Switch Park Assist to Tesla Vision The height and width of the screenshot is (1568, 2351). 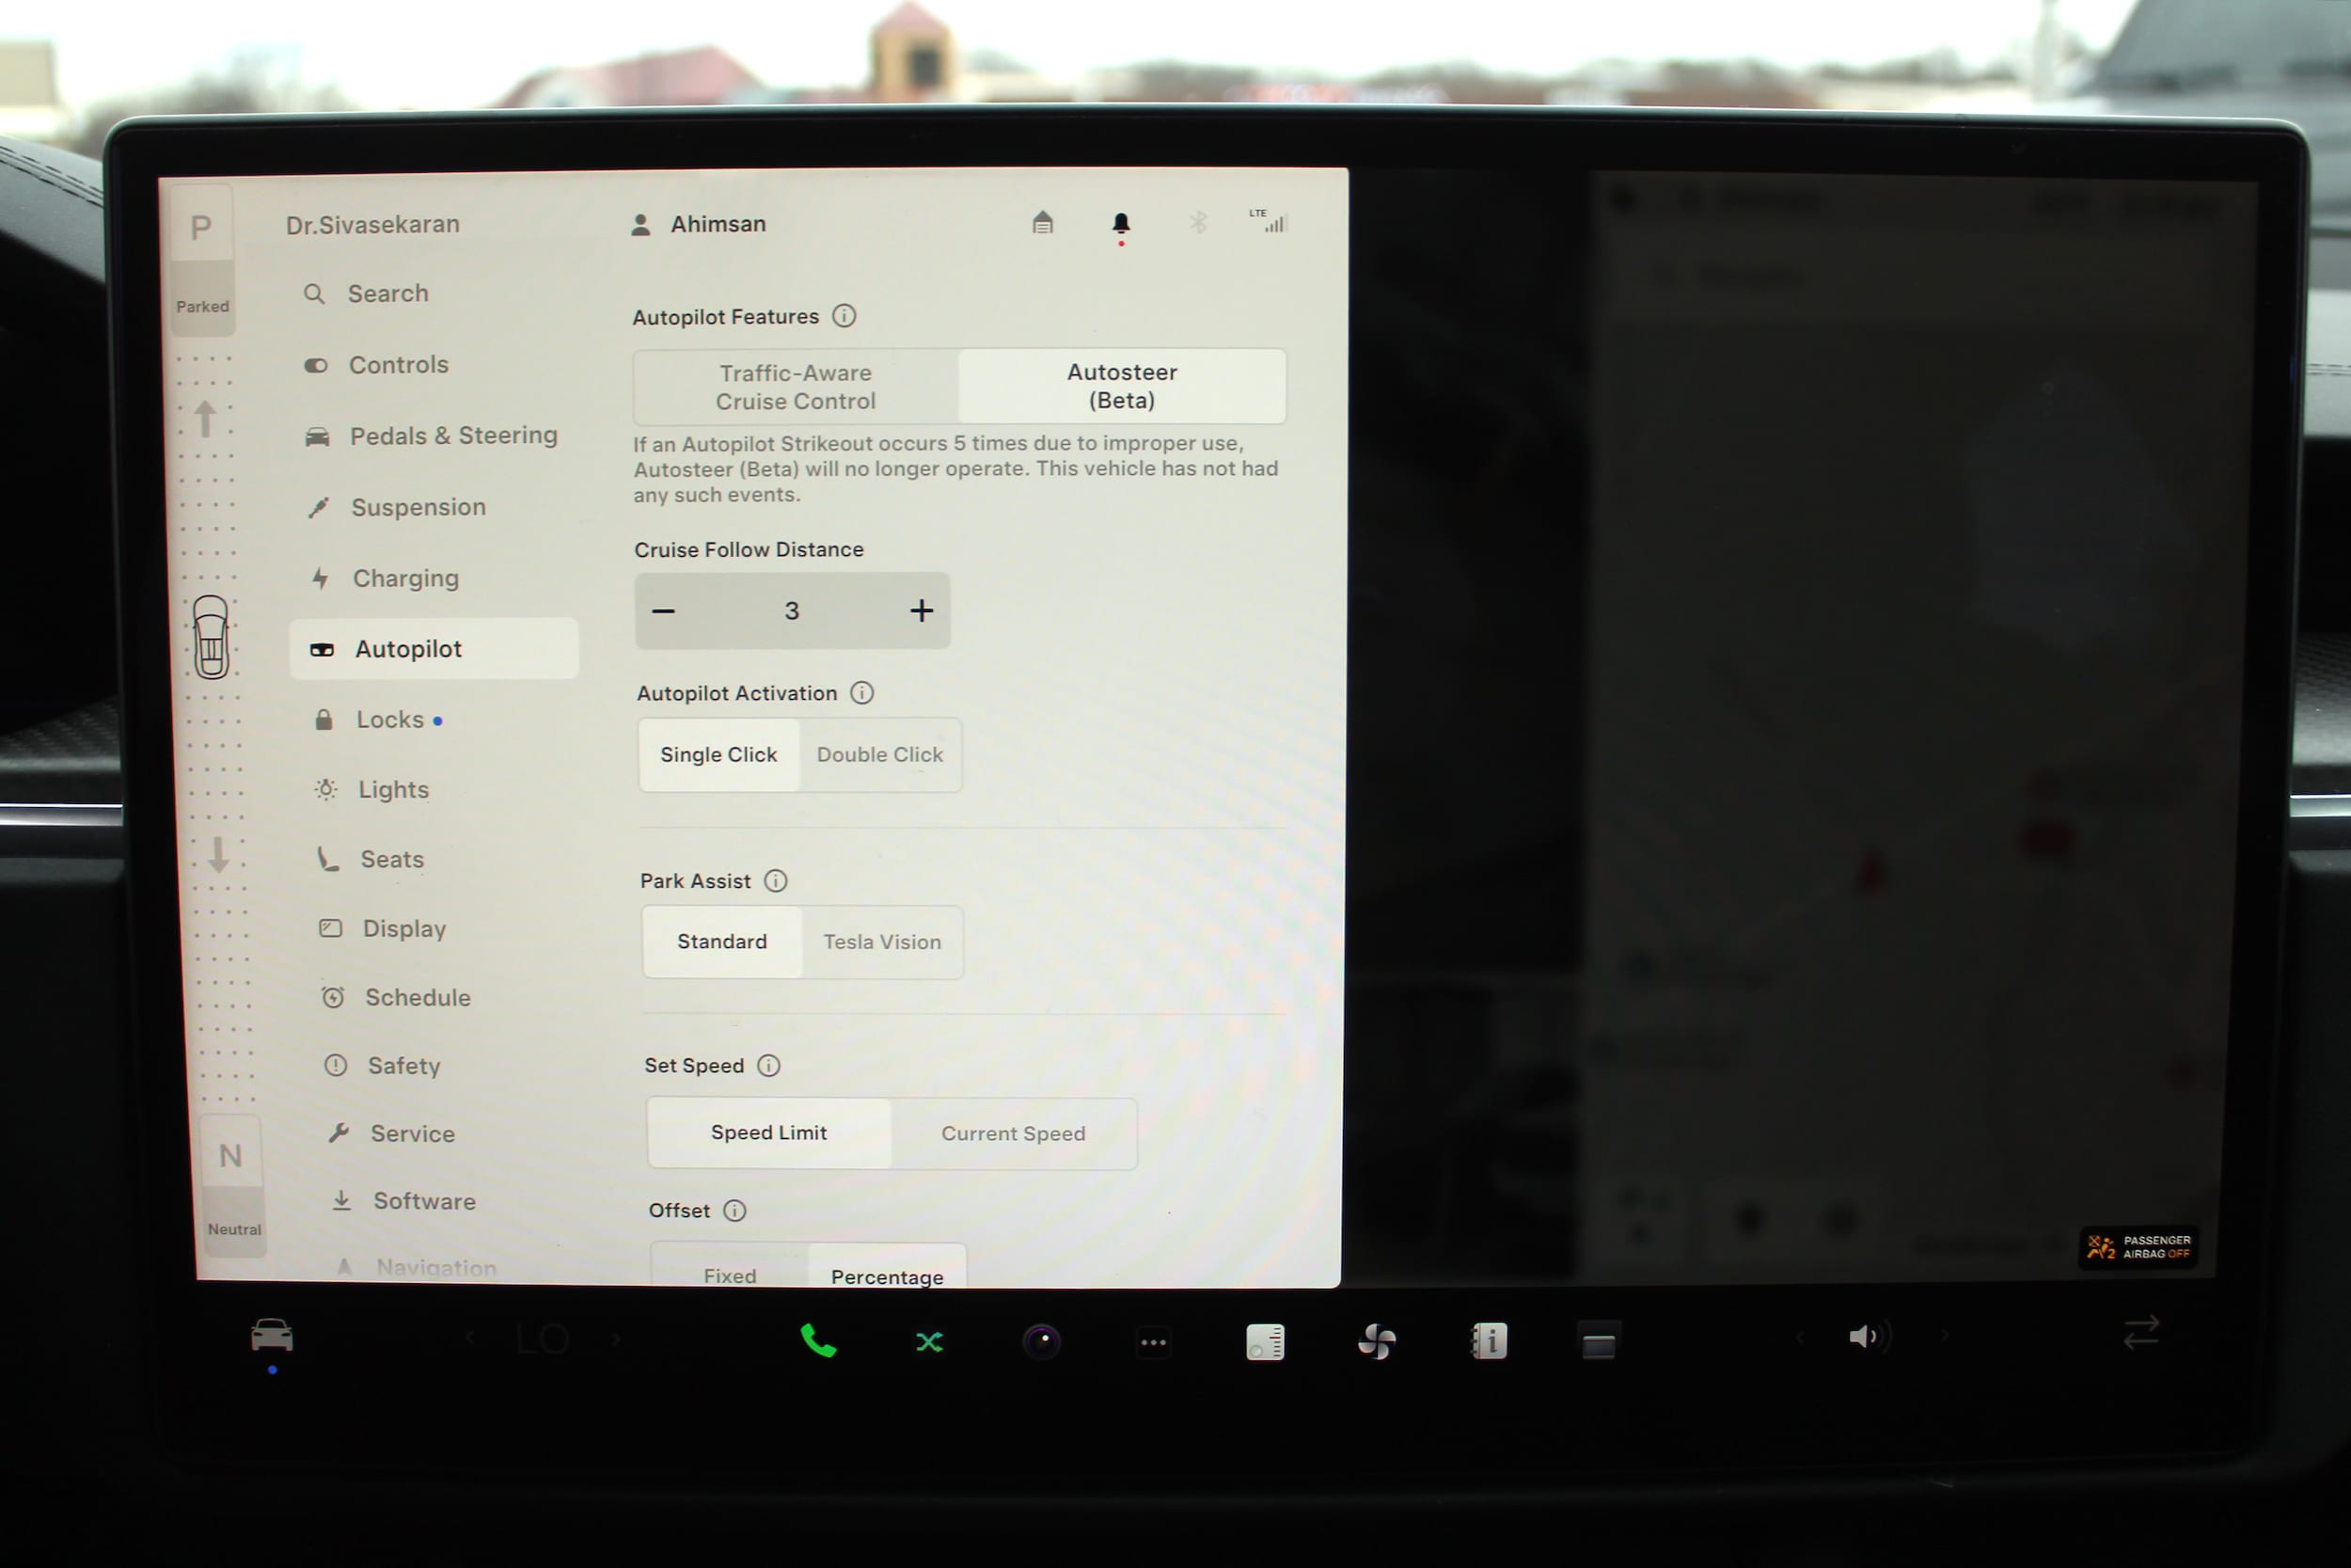point(882,942)
